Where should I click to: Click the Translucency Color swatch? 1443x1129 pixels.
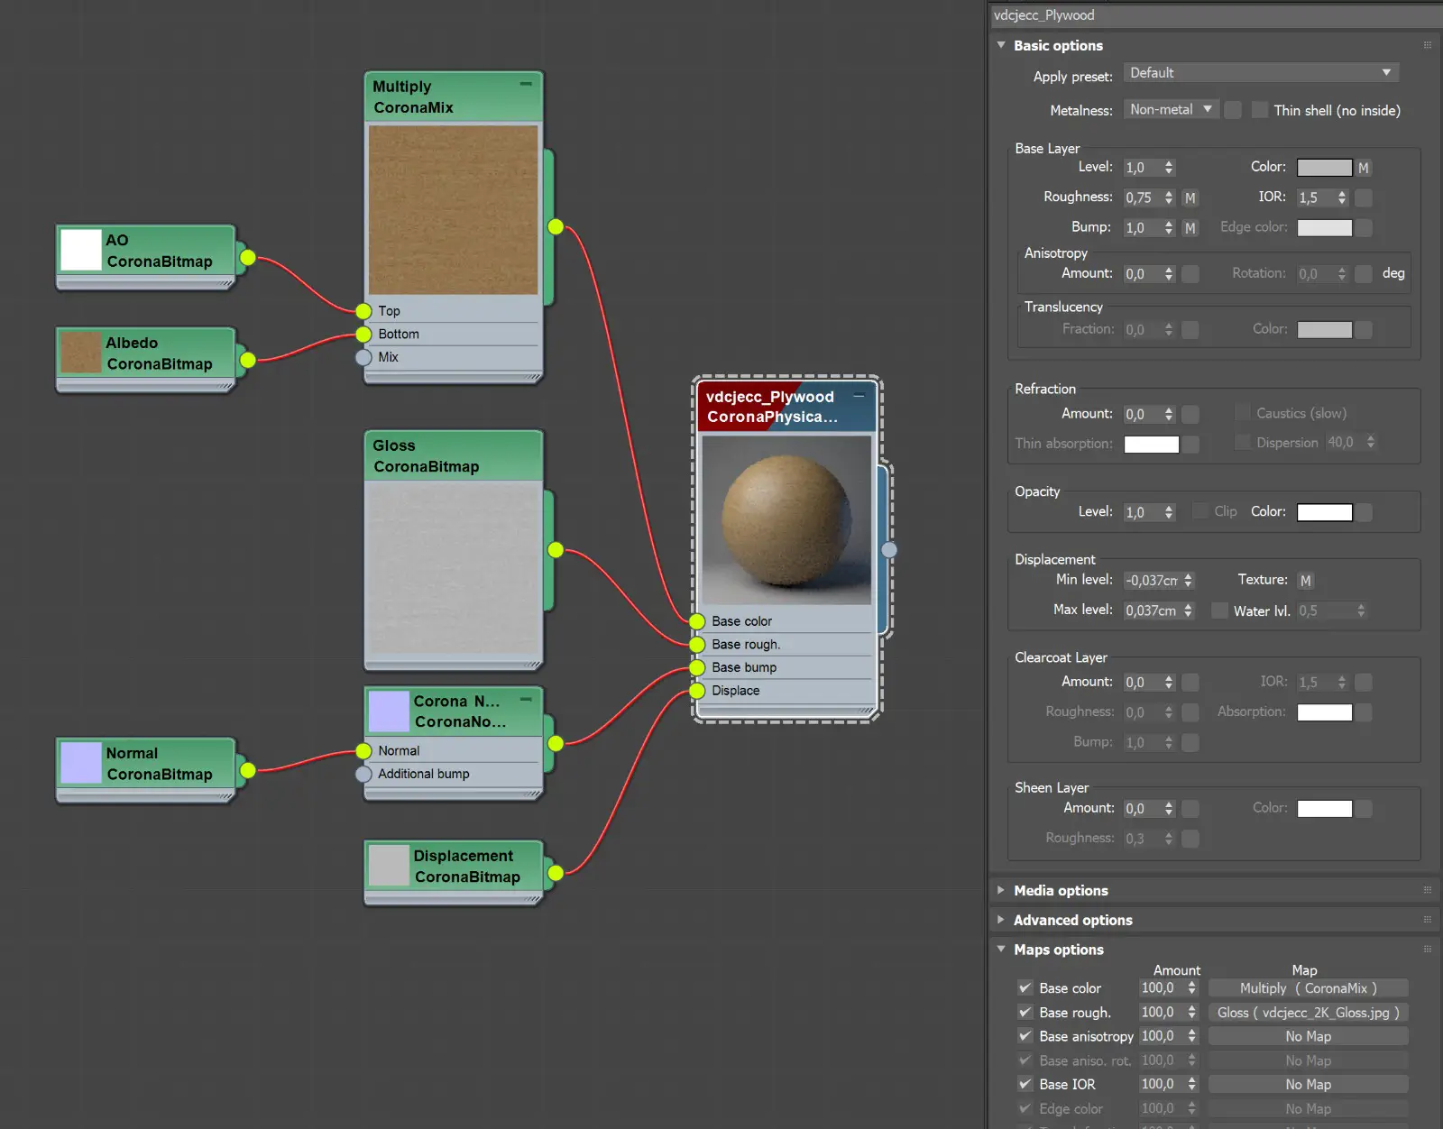[x=1323, y=328]
